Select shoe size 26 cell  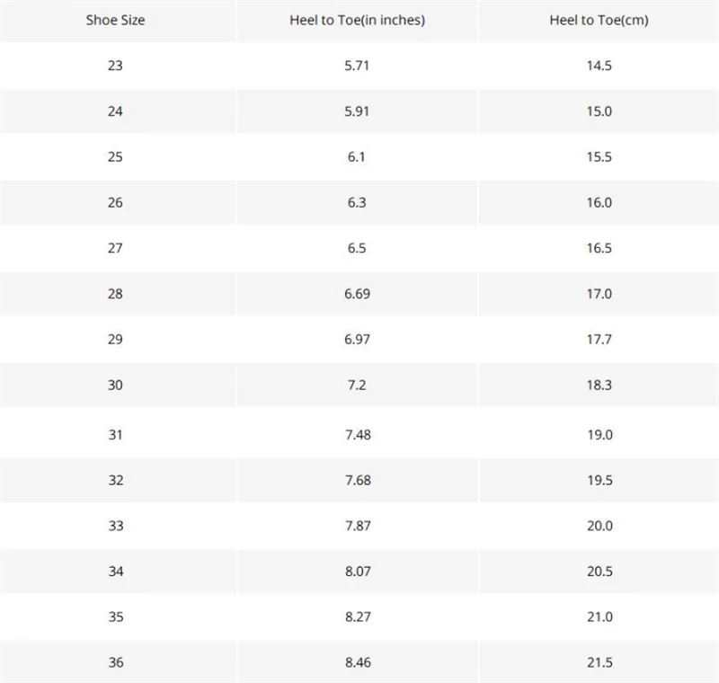[x=115, y=202]
